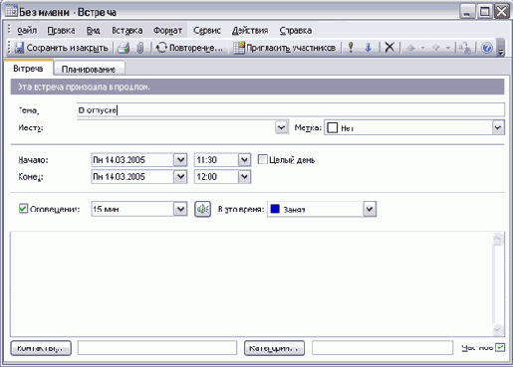Image resolution: width=513 pixels, height=367 pixels.
Task: Open the Format menu
Action: tap(167, 31)
